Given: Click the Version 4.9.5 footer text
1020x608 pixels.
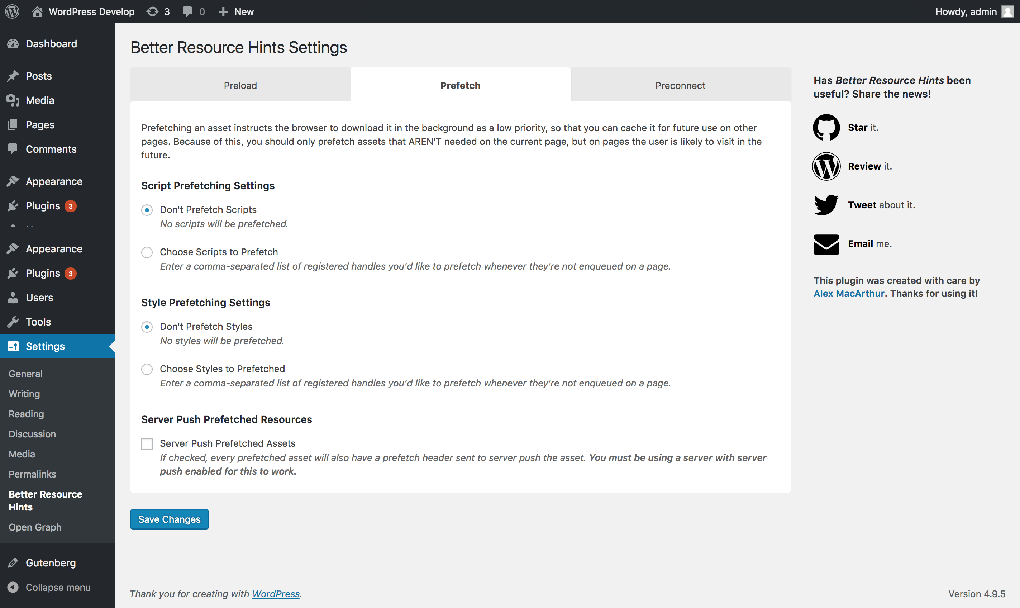Looking at the screenshot, I should (977, 594).
